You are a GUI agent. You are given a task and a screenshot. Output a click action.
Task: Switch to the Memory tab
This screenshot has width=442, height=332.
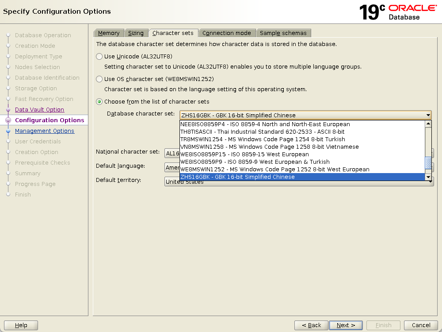[x=109, y=33]
